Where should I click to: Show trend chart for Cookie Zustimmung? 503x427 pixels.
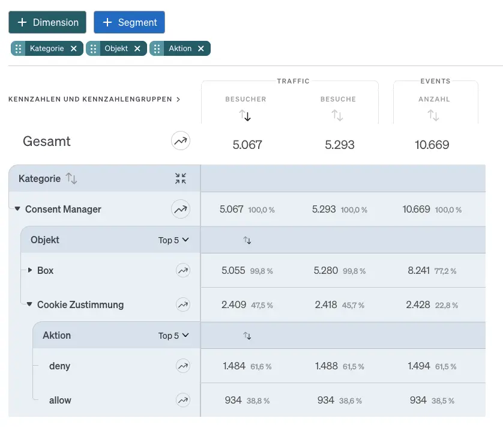[x=182, y=305]
